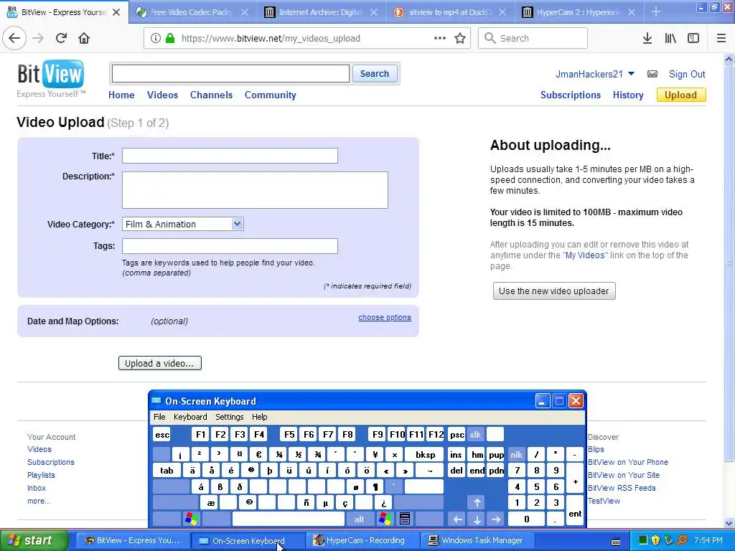This screenshot has width=735, height=551.
Task: Open the Keyboard menu in On-Screen Keyboard
Action: (189, 417)
